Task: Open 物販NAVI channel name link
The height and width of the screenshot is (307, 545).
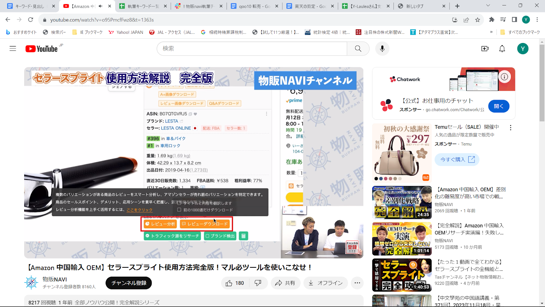Action: point(54,279)
